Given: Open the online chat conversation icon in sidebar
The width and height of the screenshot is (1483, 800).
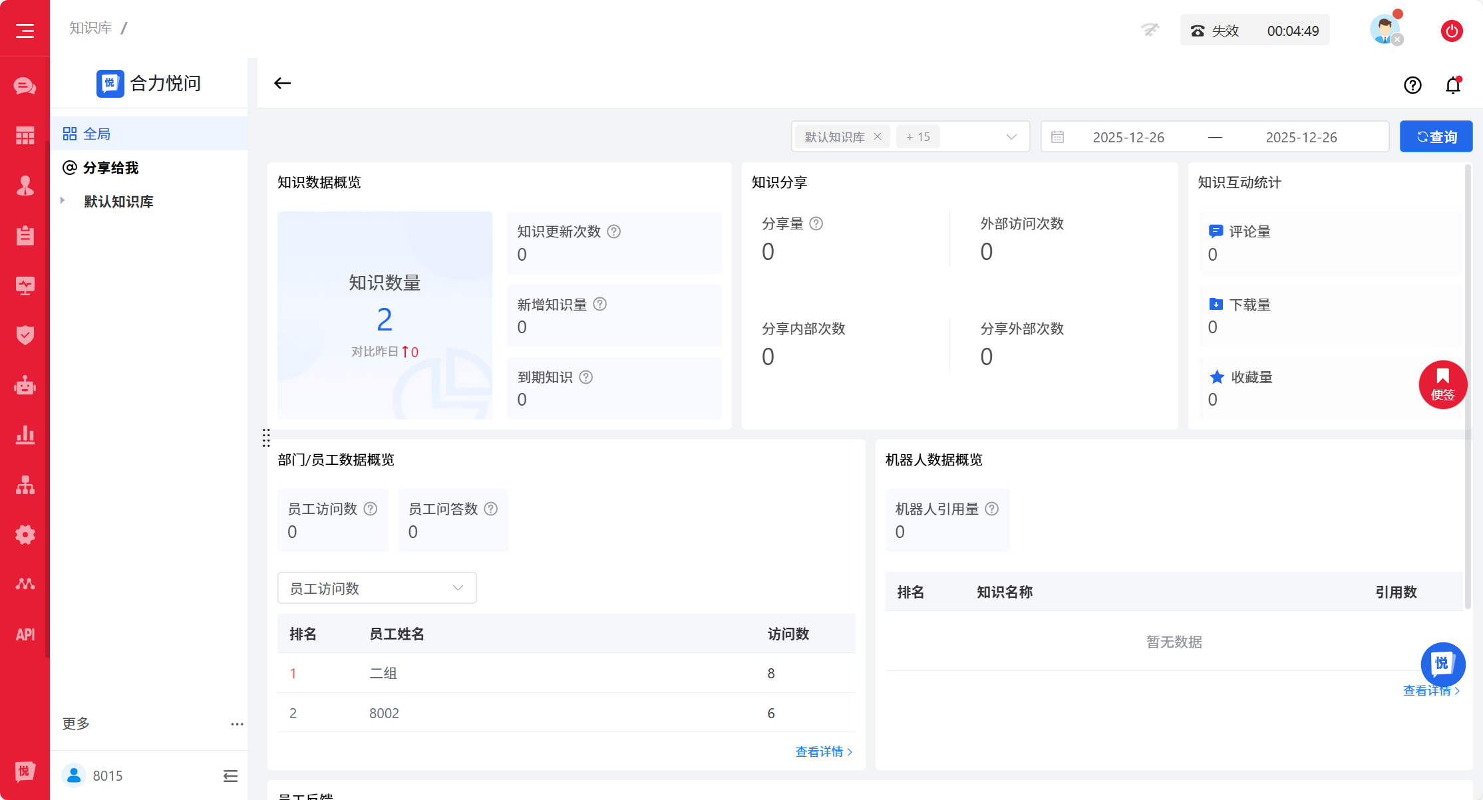Looking at the screenshot, I should (x=25, y=85).
